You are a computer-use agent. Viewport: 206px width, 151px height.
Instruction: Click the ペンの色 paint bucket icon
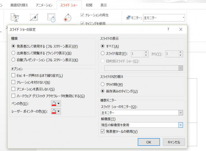53,103
